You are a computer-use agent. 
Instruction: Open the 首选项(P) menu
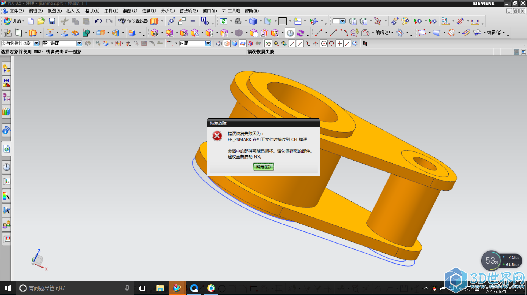189,11
